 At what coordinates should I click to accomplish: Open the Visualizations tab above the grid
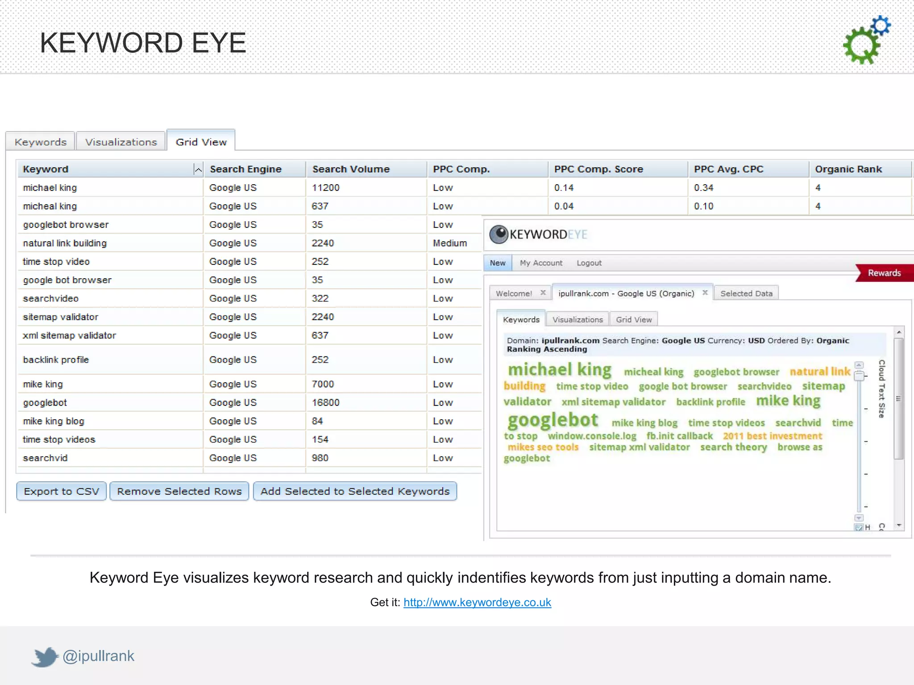[121, 142]
